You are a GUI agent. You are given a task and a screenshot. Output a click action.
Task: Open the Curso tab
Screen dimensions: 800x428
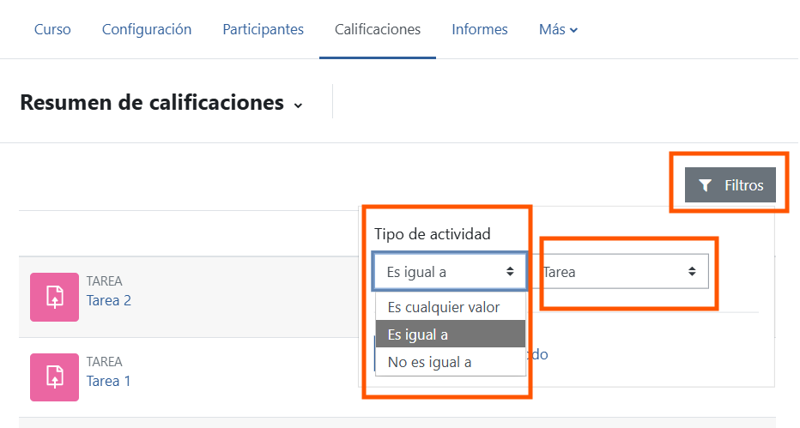(52, 29)
